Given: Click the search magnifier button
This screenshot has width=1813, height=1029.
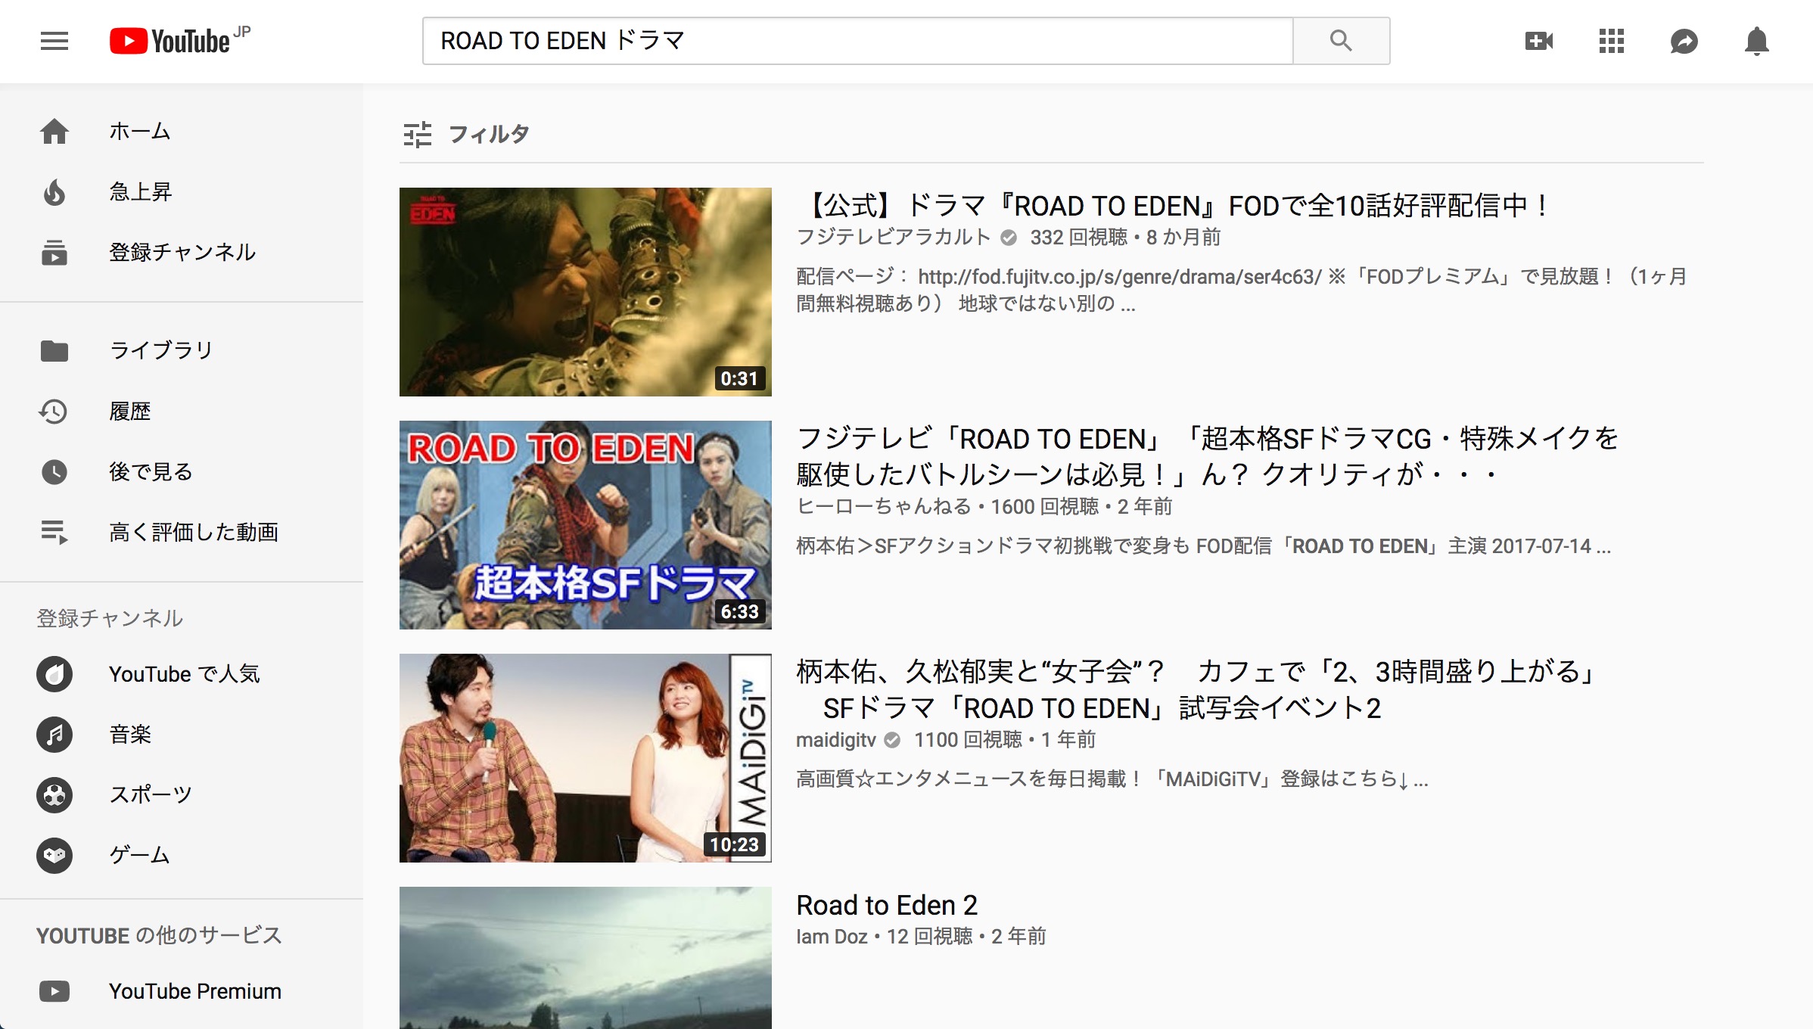Looking at the screenshot, I should [1341, 41].
